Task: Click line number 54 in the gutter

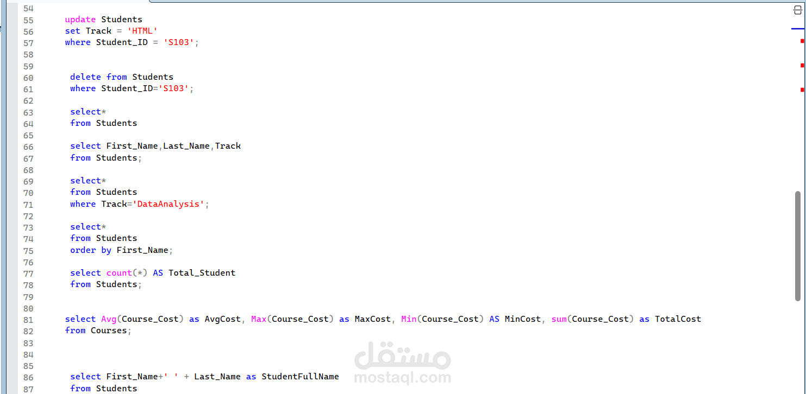Action: pyautogui.click(x=28, y=9)
